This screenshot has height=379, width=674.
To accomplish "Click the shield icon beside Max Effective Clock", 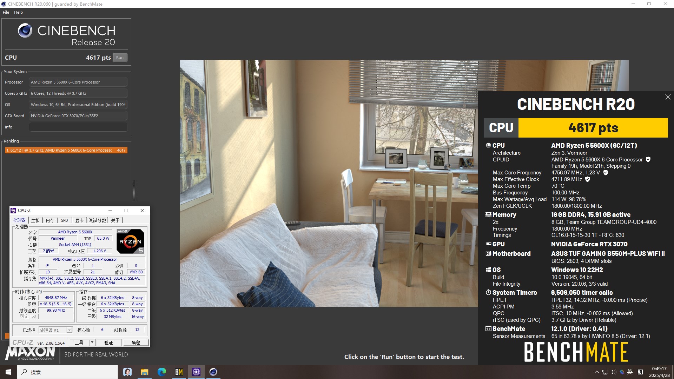I will pyautogui.click(x=587, y=179).
